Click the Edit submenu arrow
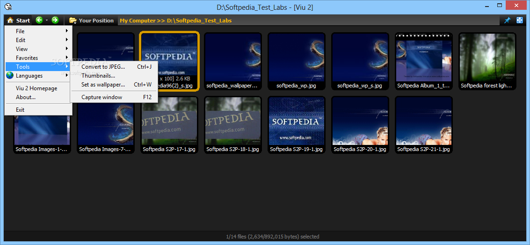The height and width of the screenshot is (245, 530). pos(67,40)
